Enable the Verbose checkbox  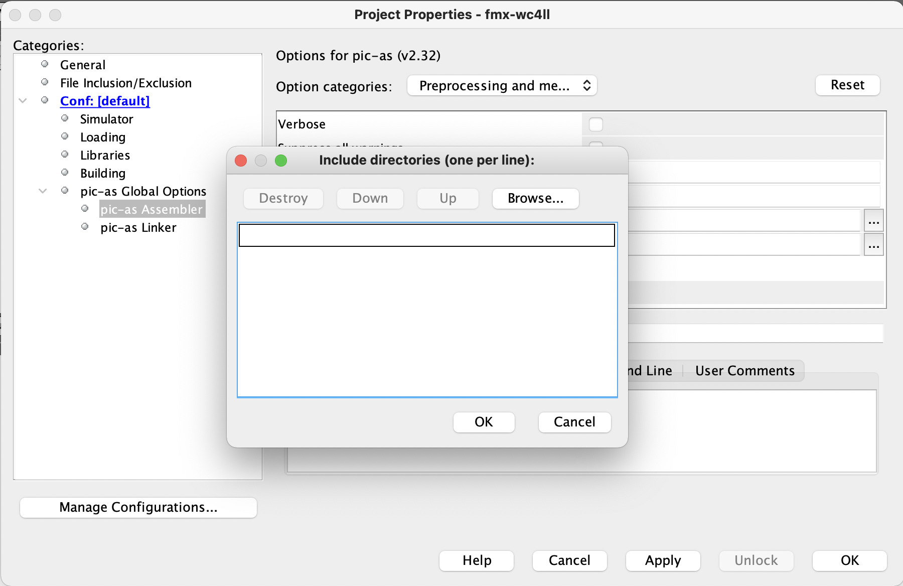[x=596, y=124]
